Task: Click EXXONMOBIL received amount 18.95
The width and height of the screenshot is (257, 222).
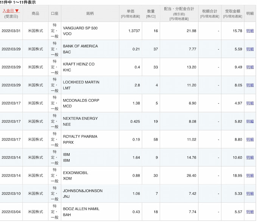Action: (237, 176)
